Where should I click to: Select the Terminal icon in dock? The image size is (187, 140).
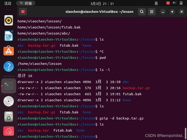coord(9,86)
